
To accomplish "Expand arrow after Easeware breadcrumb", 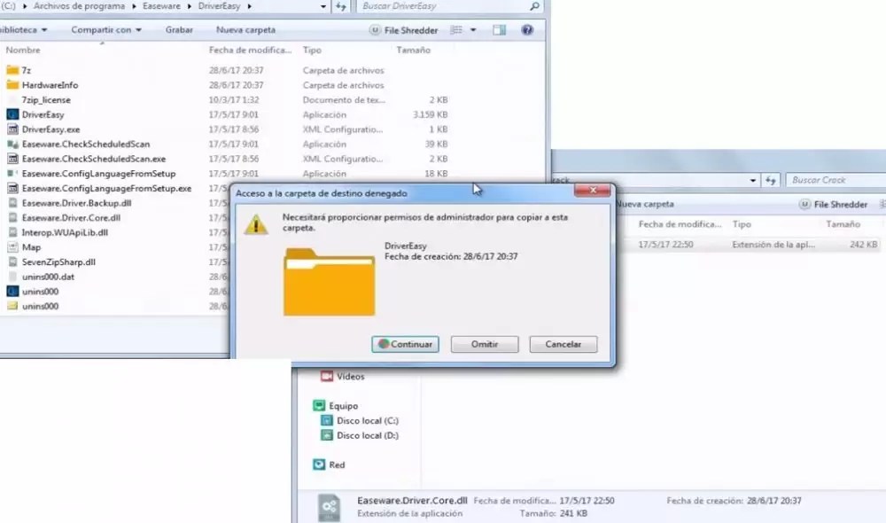I will pyautogui.click(x=190, y=6).
